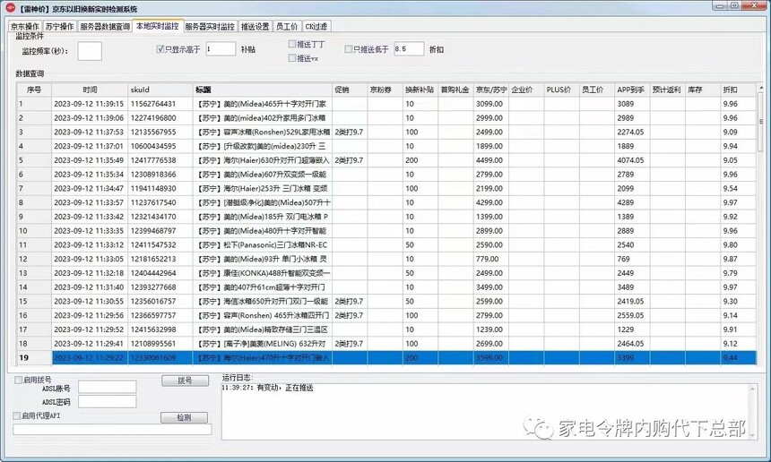
Task: Select skuId cell 12274196800
Action: (160, 118)
